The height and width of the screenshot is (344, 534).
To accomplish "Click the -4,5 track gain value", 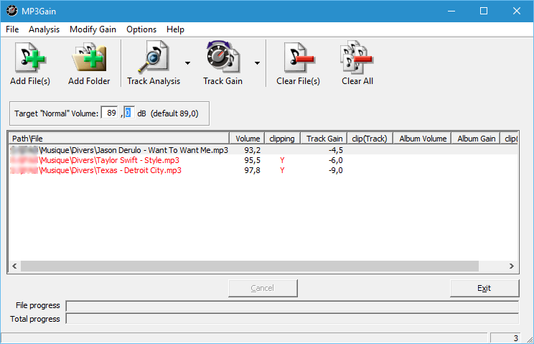I will click(x=336, y=150).
